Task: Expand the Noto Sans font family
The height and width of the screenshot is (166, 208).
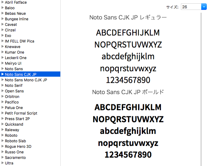Action: (x=2, y=69)
